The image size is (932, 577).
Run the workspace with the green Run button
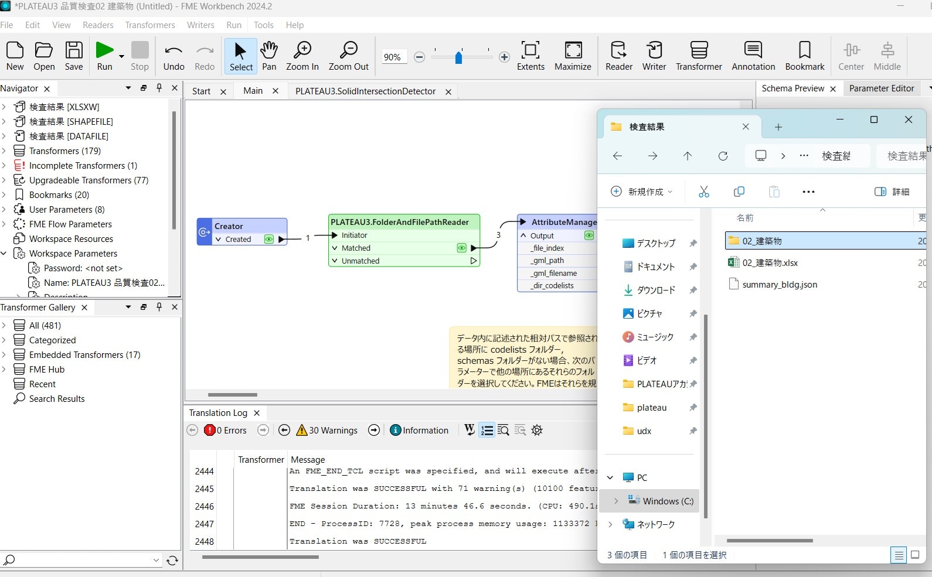pyautogui.click(x=104, y=56)
